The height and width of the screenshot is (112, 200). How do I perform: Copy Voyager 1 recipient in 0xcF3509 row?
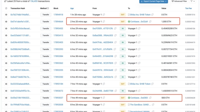[139, 28]
